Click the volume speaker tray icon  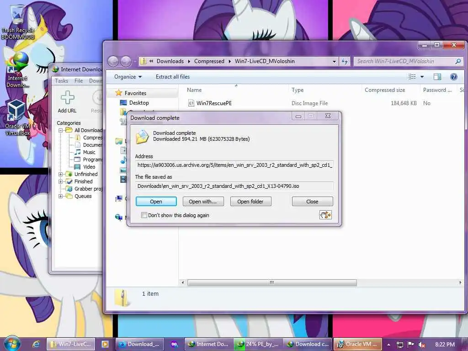tap(421, 345)
